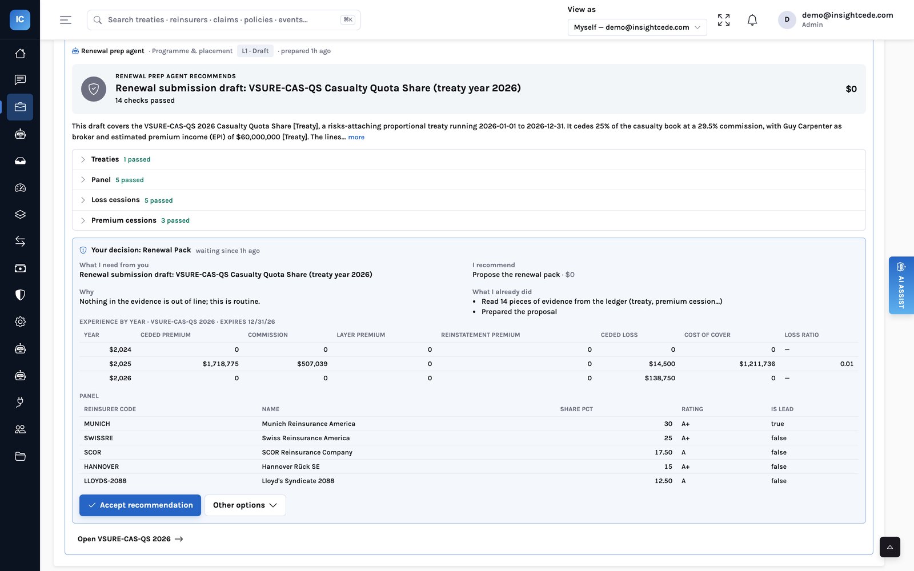Click Accept recommendation
914x571 pixels.
pos(140,505)
